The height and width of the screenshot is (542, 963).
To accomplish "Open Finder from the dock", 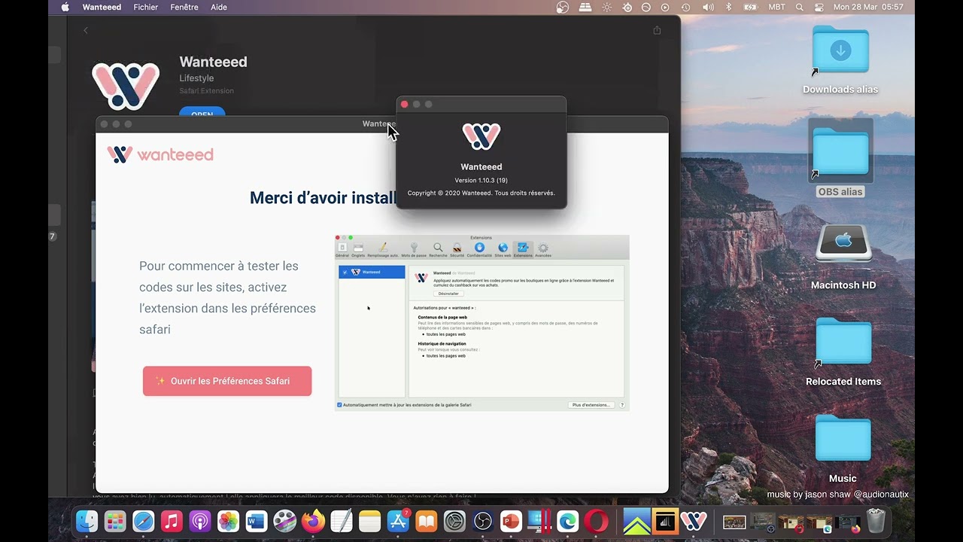I will click(87, 521).
